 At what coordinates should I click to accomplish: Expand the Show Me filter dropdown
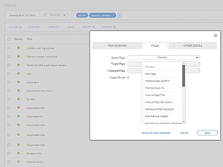click(x=55, y=15)
